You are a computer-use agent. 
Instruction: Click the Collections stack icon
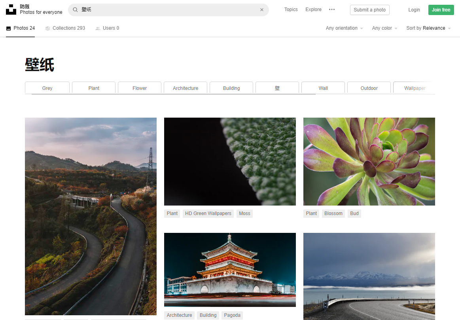coord(47,29)
